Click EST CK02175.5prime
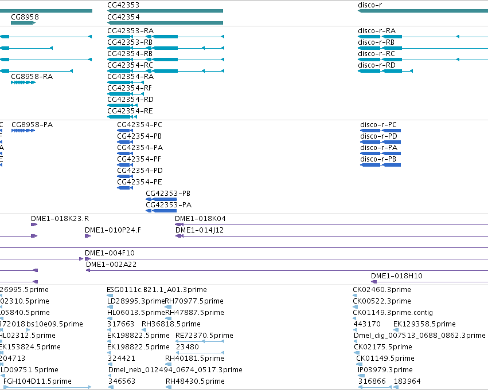The height and width of the screenshot is (390, 488). click(357, 353)
